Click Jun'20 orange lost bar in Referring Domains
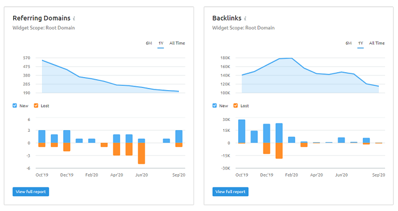This screenshot has width=398, height=211. pos(142,154)
